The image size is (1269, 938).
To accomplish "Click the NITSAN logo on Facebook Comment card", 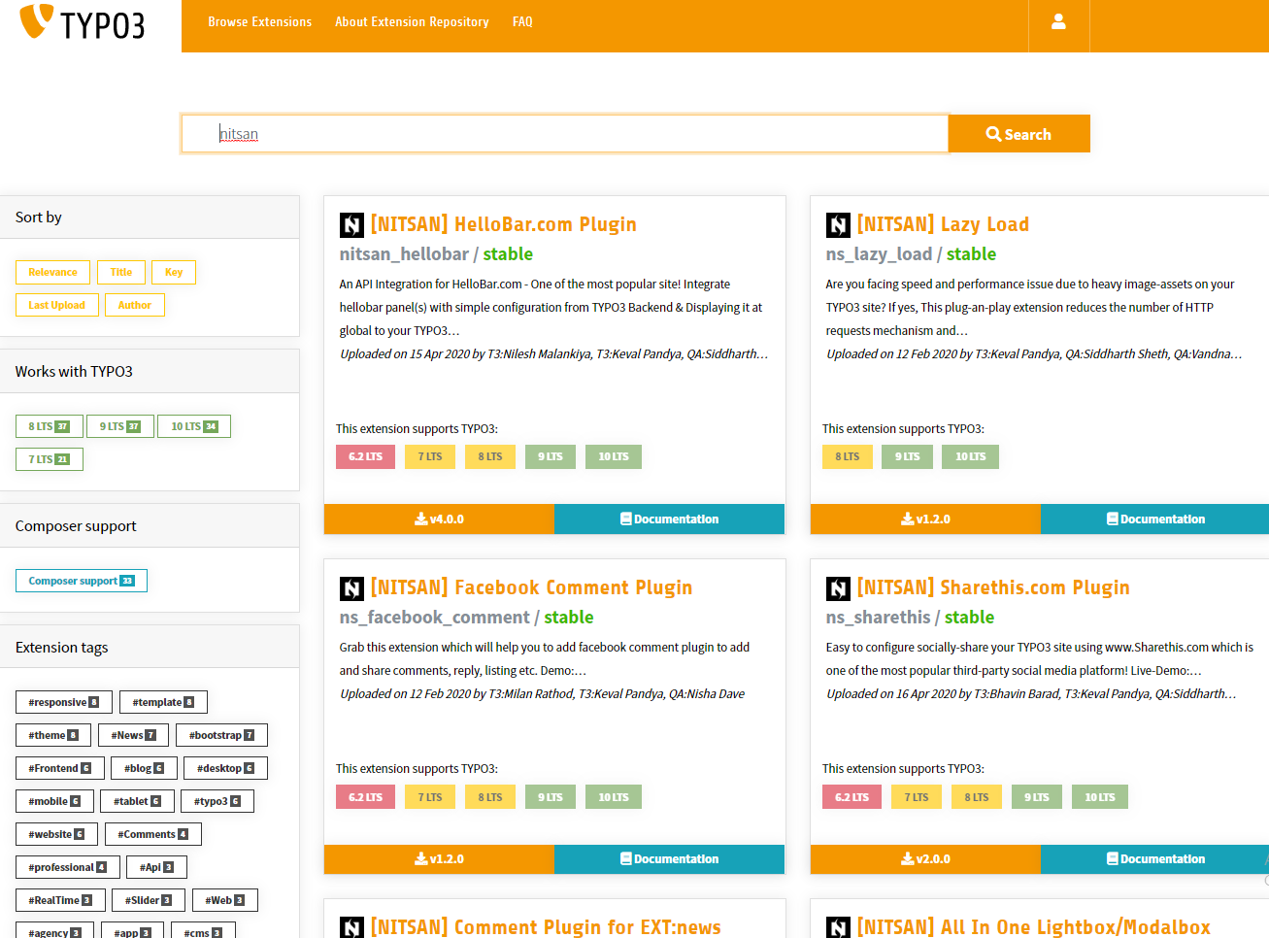I will click(351, 588).
